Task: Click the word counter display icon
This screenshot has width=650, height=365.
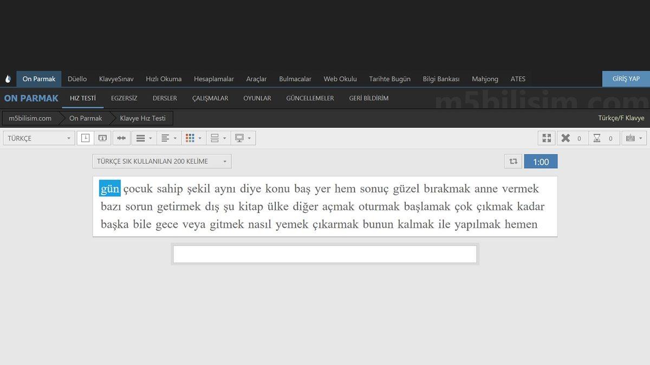Action: 102,138
